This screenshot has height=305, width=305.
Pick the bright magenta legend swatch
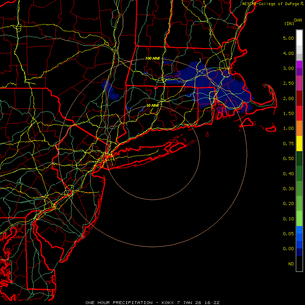tap(299, 64)
